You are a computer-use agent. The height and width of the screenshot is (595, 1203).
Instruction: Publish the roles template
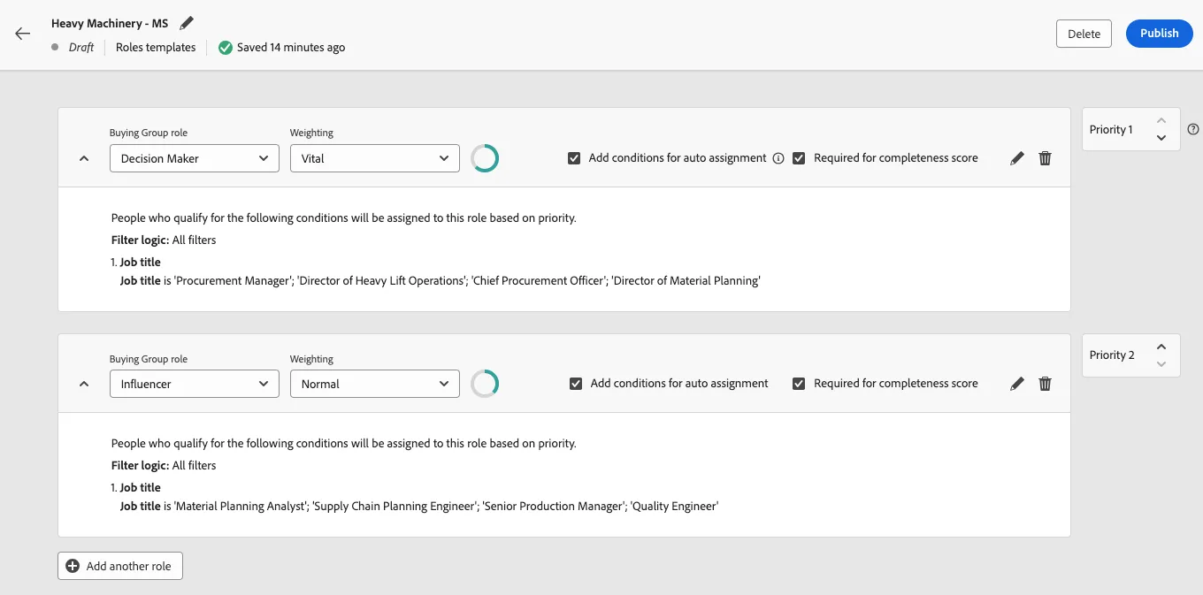(x=1159, y=34)
